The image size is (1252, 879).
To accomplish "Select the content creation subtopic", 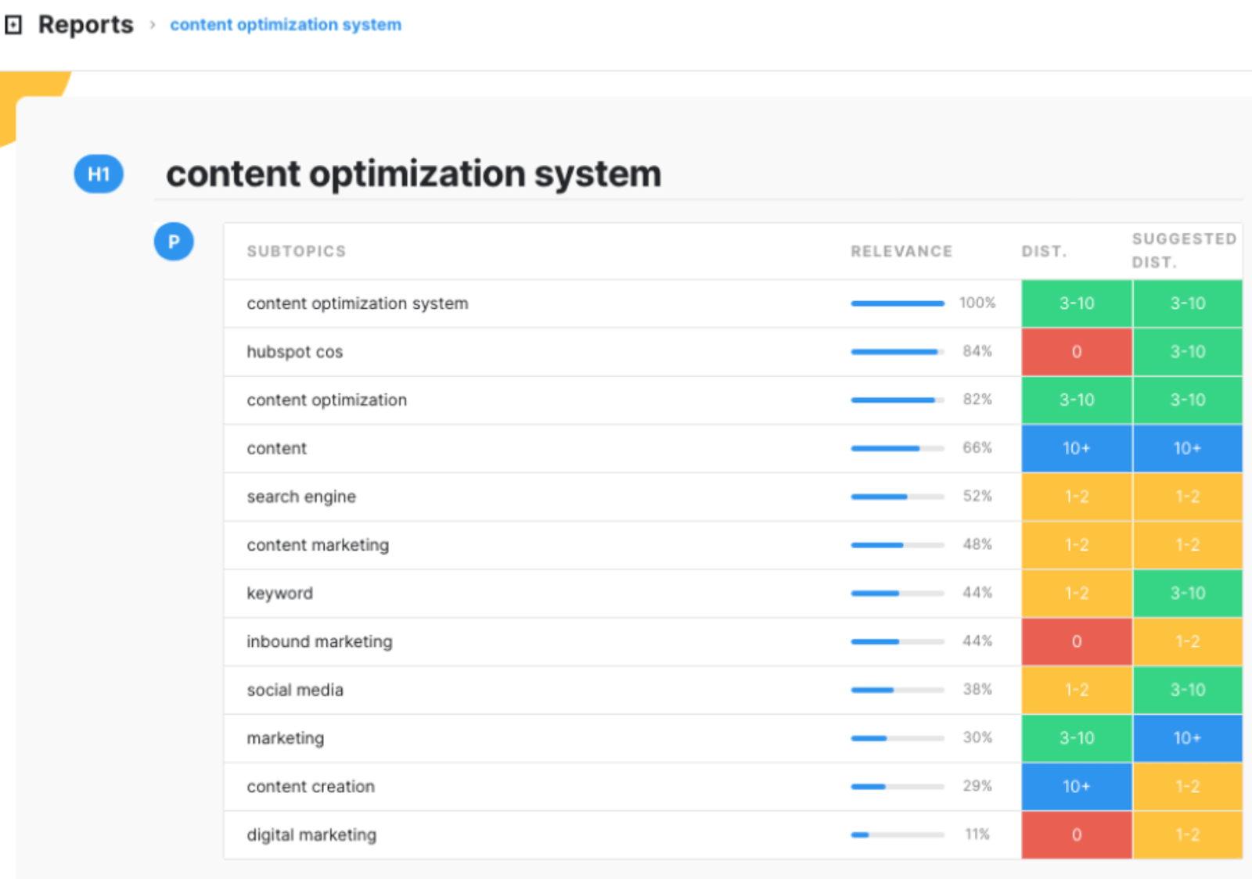I will tap(311, 787).
